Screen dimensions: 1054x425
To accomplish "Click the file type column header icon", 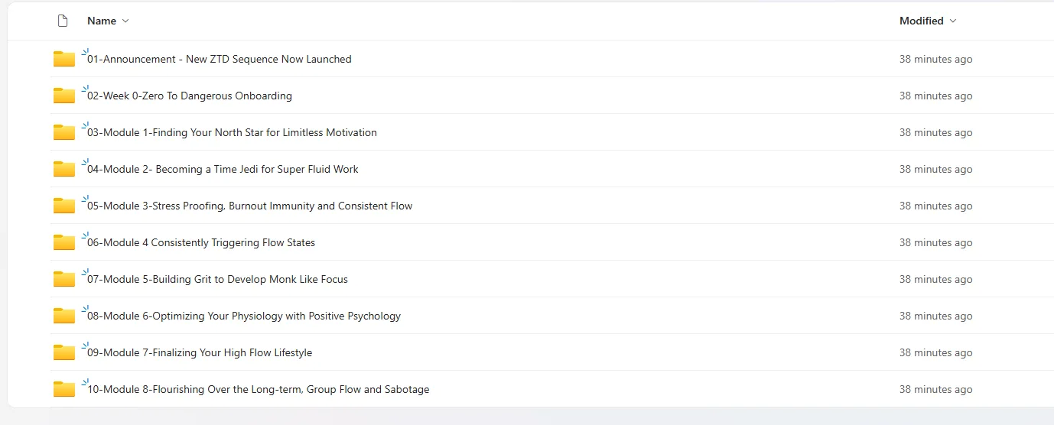I will click(63, 21).
